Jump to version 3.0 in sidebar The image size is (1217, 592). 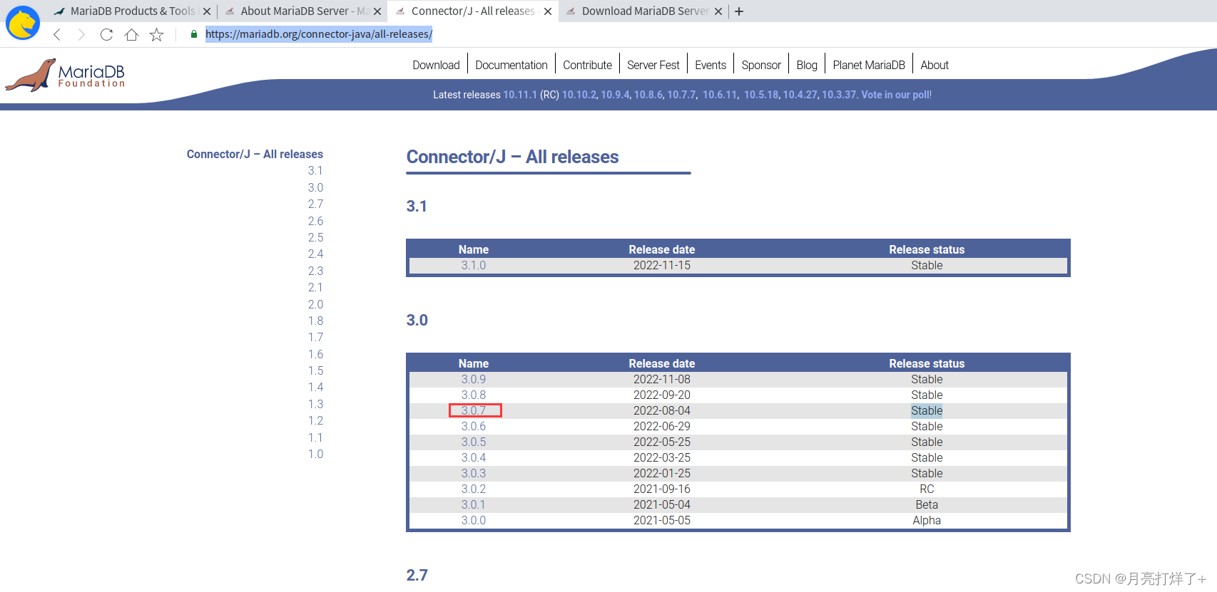tap(315, 187)
